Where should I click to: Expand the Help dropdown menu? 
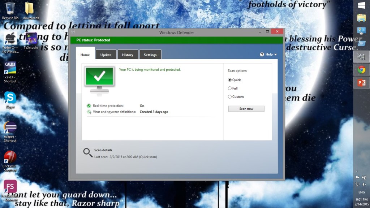(268, 55)
